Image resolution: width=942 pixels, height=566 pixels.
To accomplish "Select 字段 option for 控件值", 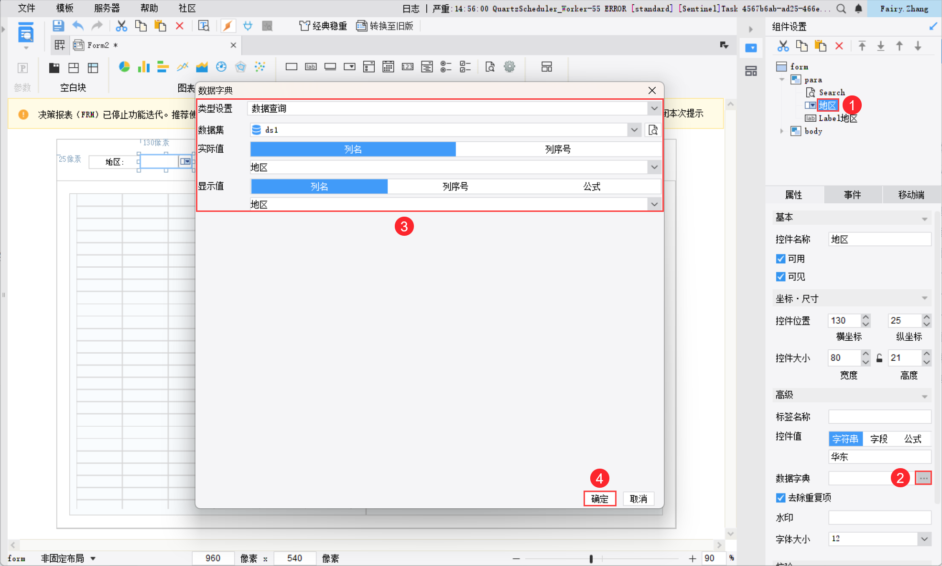I will point(879,439).
